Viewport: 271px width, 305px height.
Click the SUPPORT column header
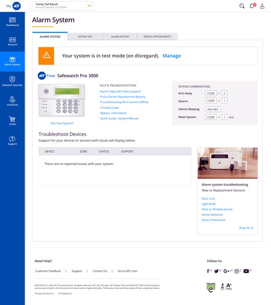click(x=127, y=151)
